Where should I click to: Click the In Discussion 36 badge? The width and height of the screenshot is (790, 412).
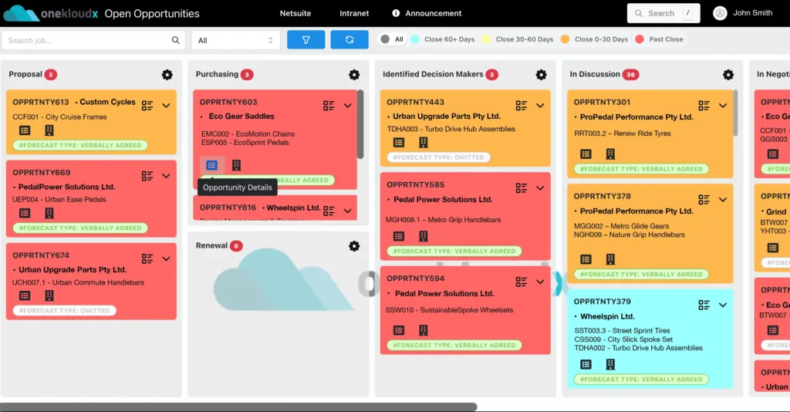(630, 75)
